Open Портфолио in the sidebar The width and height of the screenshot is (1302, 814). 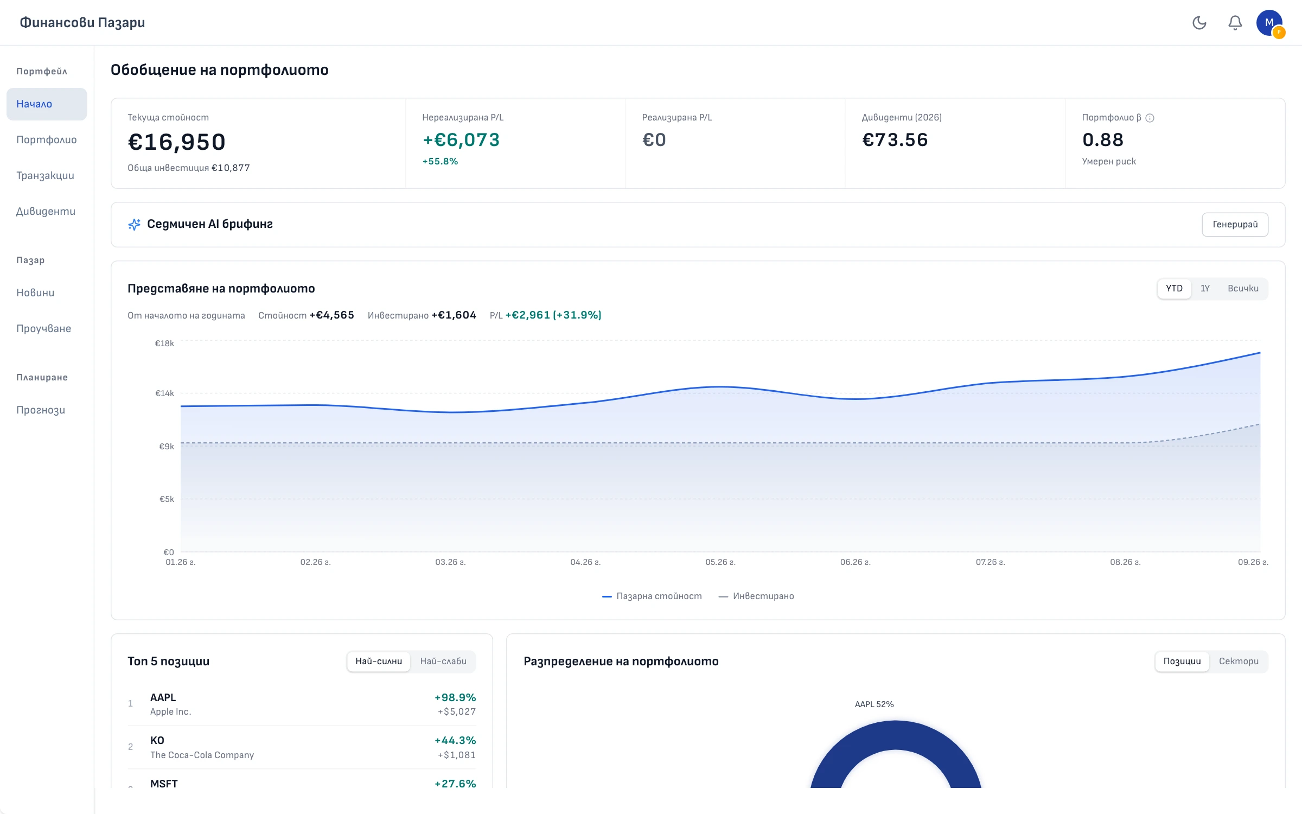47,139
